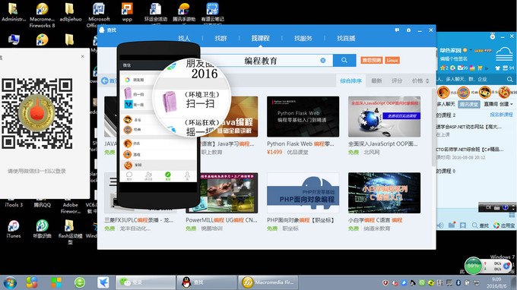Open the skin T-shirt icon in QQ panel
Screen dimensions: 517x290
pyautogui.click(x=497, y=68)
